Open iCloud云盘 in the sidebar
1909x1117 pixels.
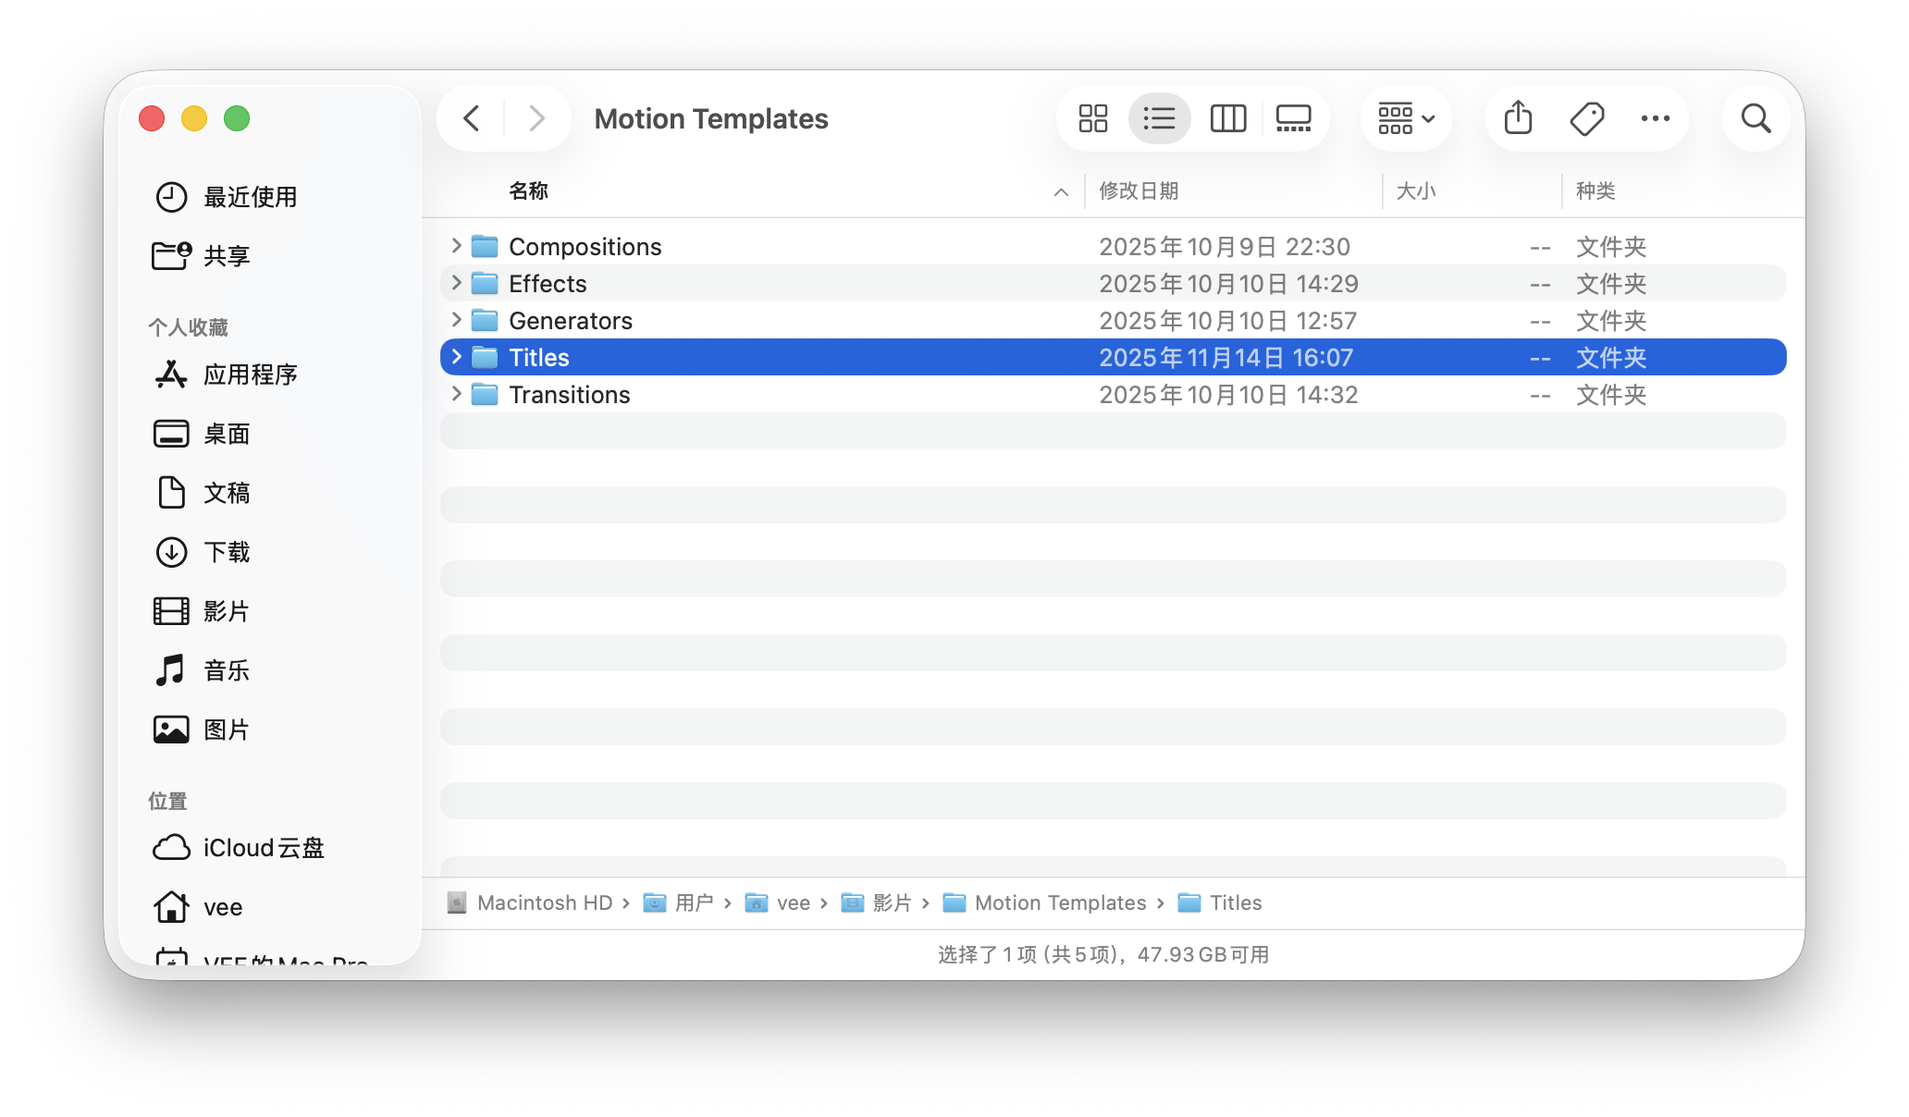coord(263,848)
